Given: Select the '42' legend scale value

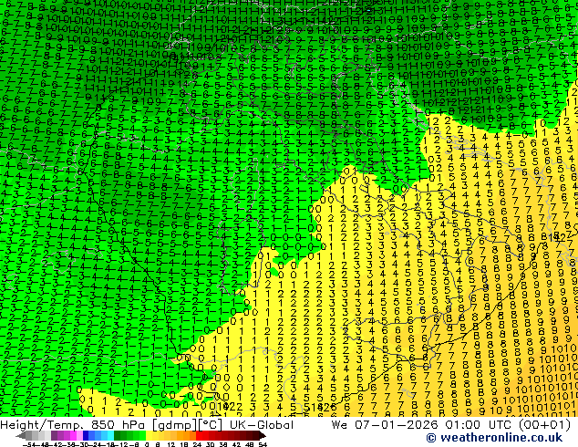Looking at the screenshot, I should point(236,445).
